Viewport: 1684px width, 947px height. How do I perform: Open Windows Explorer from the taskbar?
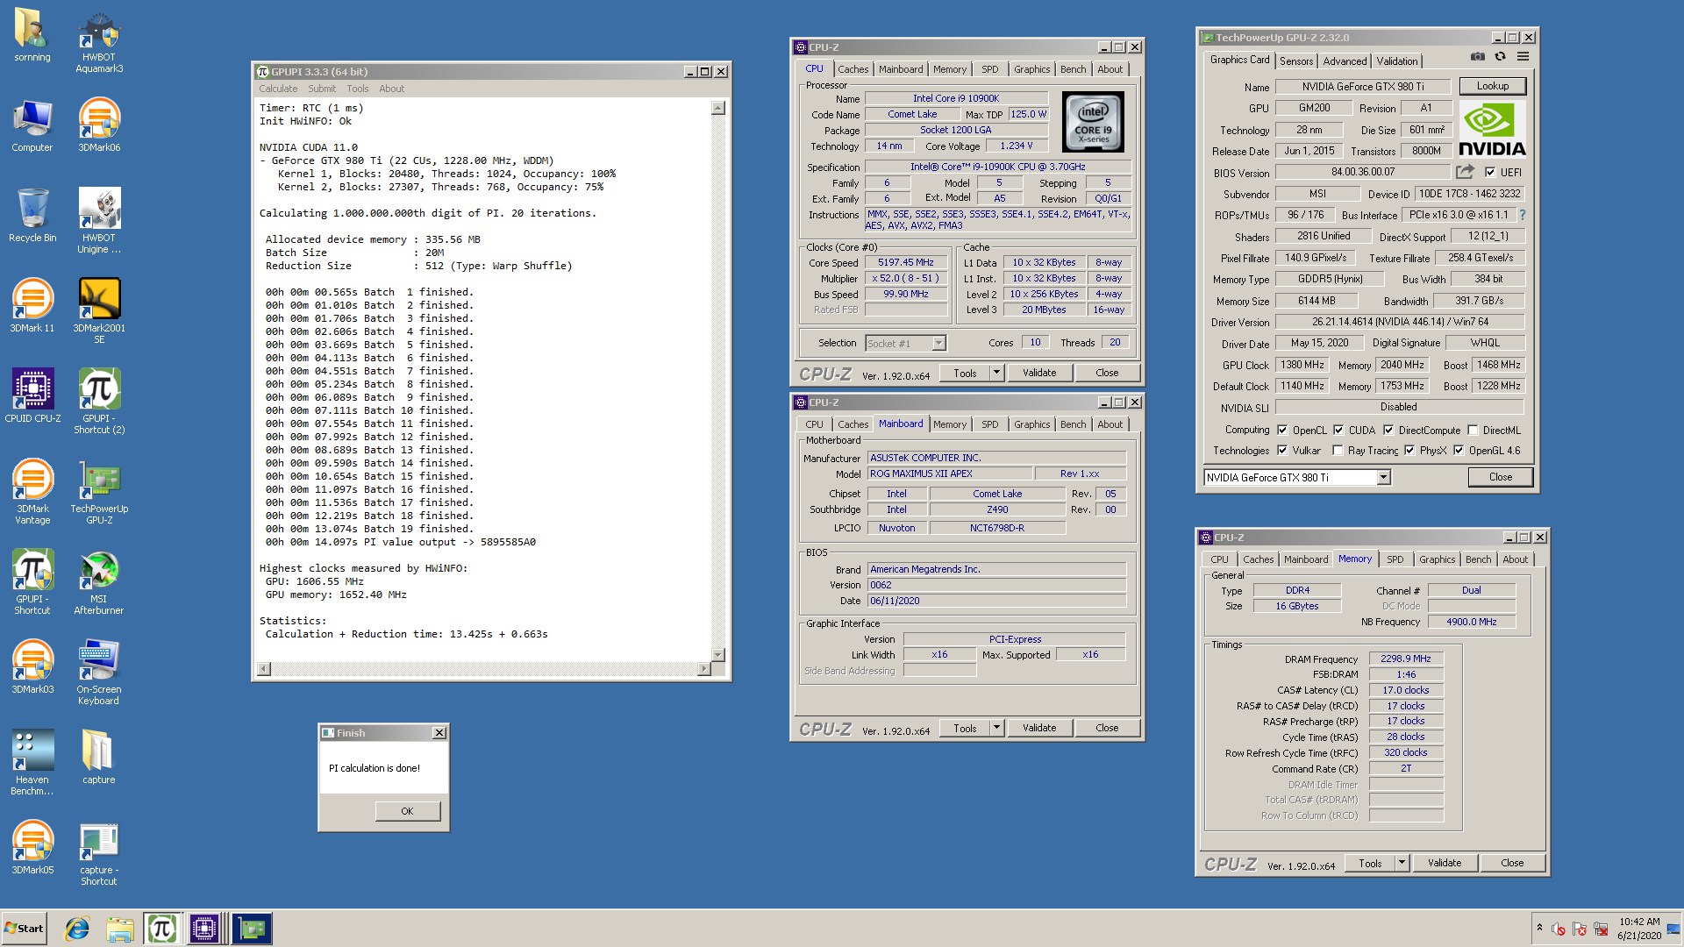pos(120,929)
